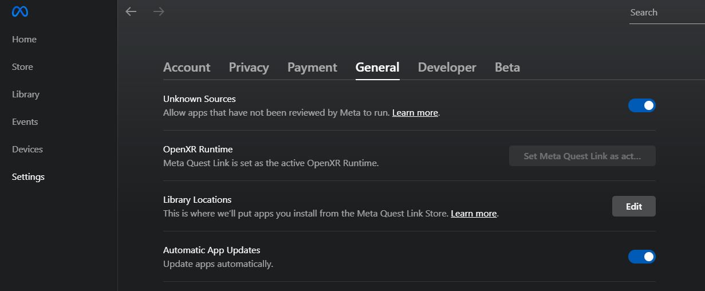Screen dimensions: 705x291
Task: Click 'Update apps automatically.' description text
Action: coord(218,264)
